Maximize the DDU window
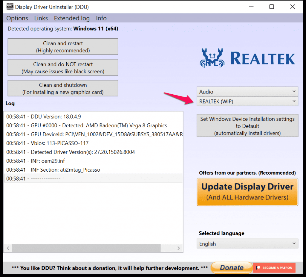This screenshot has height=277, width=306. coord(272,7)
